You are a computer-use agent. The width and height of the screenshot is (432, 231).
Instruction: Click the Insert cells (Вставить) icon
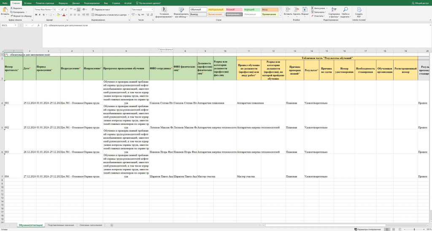pyautogui.click(x=288, y=10)
